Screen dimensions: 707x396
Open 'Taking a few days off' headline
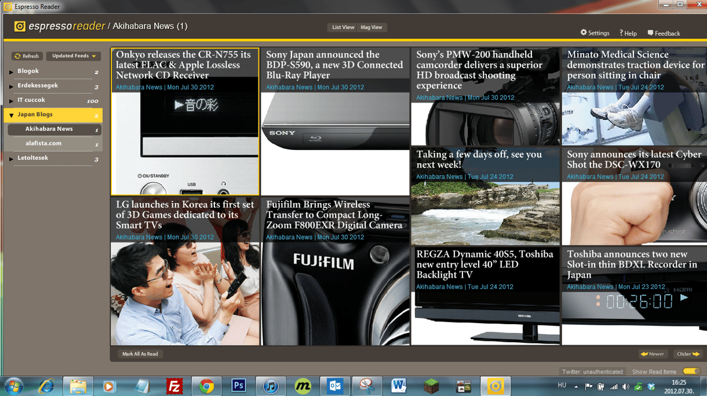click(479, 159)
